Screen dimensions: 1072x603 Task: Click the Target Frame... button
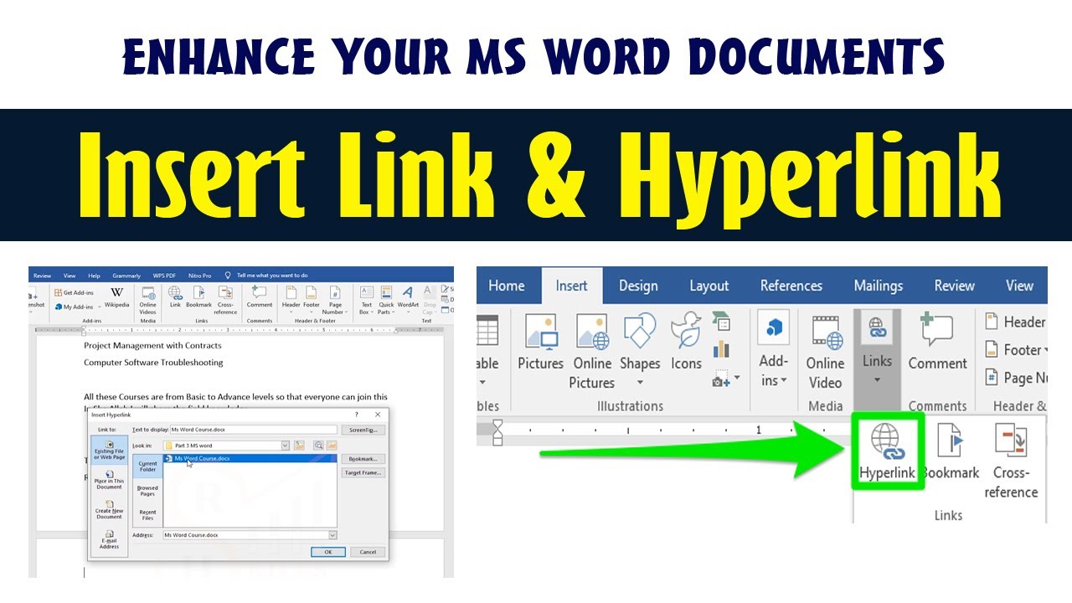pyautogui.click(x=363, y=472)
